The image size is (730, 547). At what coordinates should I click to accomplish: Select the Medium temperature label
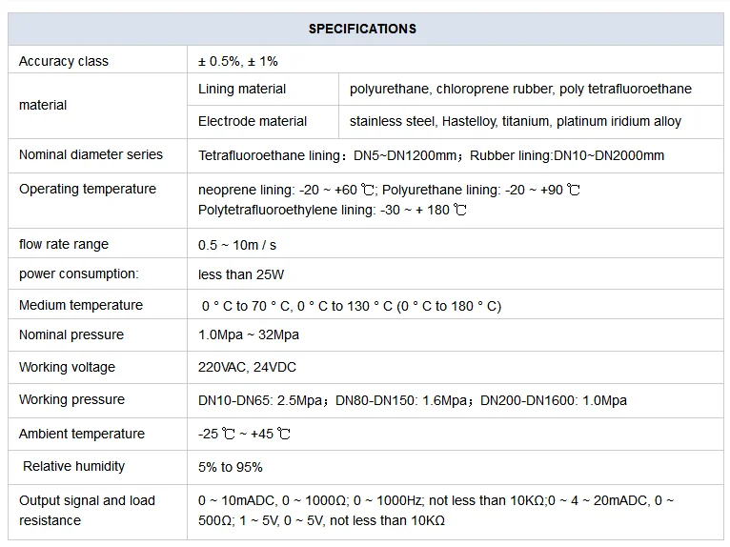81,305
